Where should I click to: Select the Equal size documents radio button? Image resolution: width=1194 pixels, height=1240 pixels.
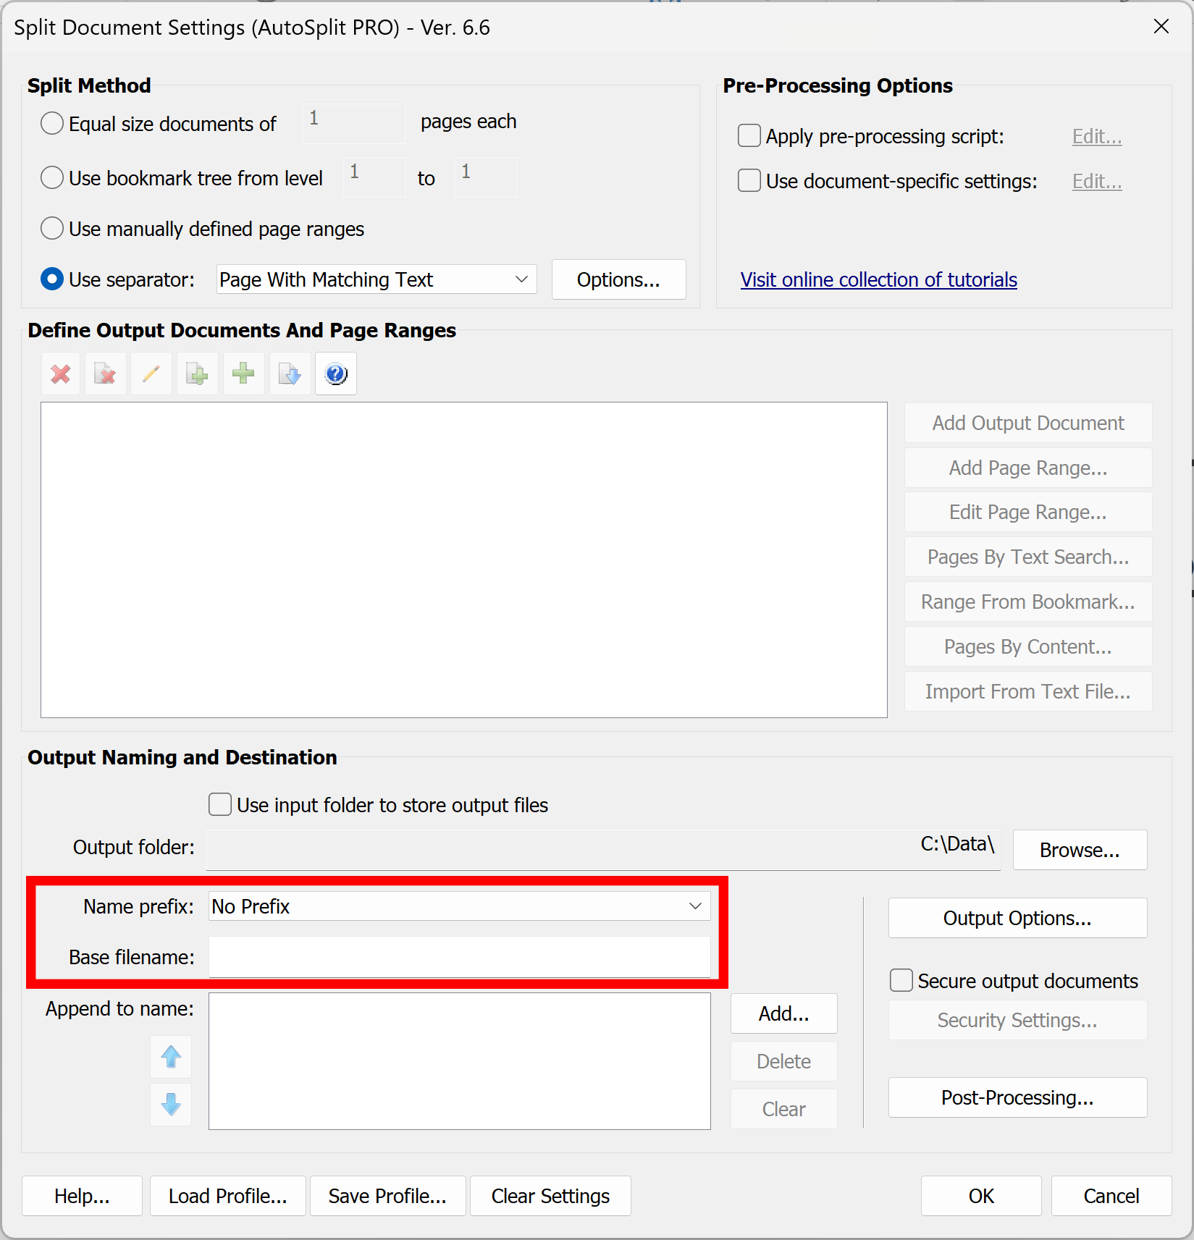click(x=51, y=123)
